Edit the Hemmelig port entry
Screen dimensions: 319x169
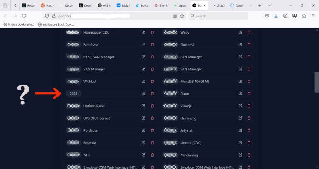(240, 118)
